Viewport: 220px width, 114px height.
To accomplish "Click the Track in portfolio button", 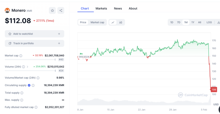I will tap(34, 43).
